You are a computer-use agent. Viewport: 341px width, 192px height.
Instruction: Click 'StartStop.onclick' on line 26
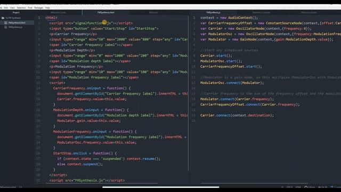pos(70,153)
